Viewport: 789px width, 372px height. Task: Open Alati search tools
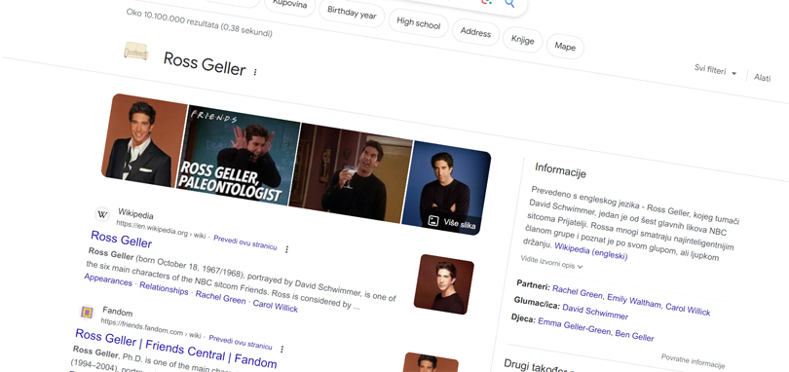tap(762, 77)
